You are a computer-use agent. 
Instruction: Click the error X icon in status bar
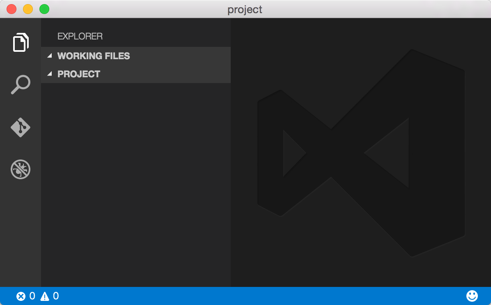click(x=21, y=296)
